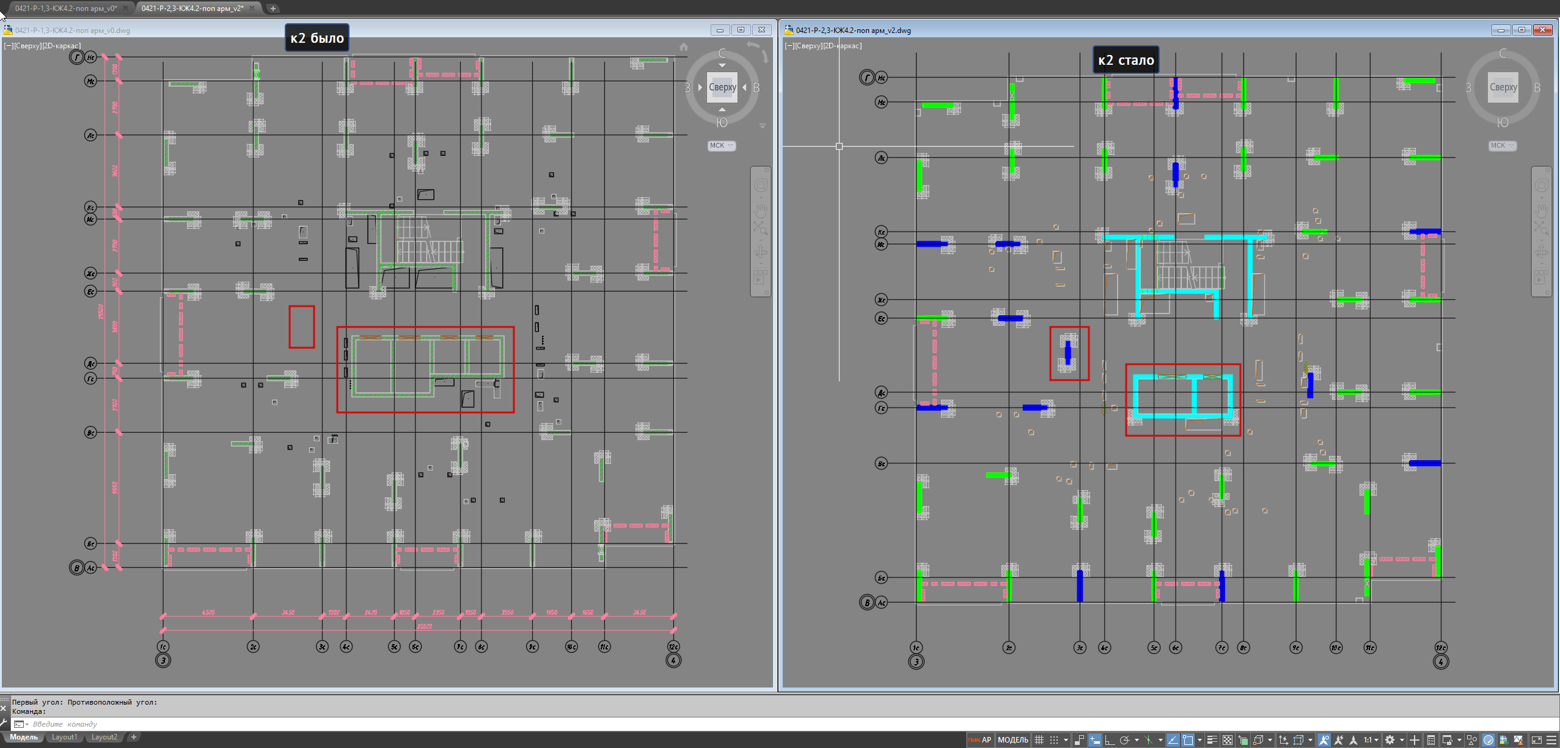Open the status bar Customization menu icon
This screenshot has width=1560, height=748.
(1551, 740)
